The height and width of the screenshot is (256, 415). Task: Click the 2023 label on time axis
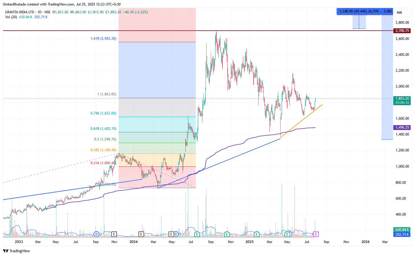tap(19, 242)
